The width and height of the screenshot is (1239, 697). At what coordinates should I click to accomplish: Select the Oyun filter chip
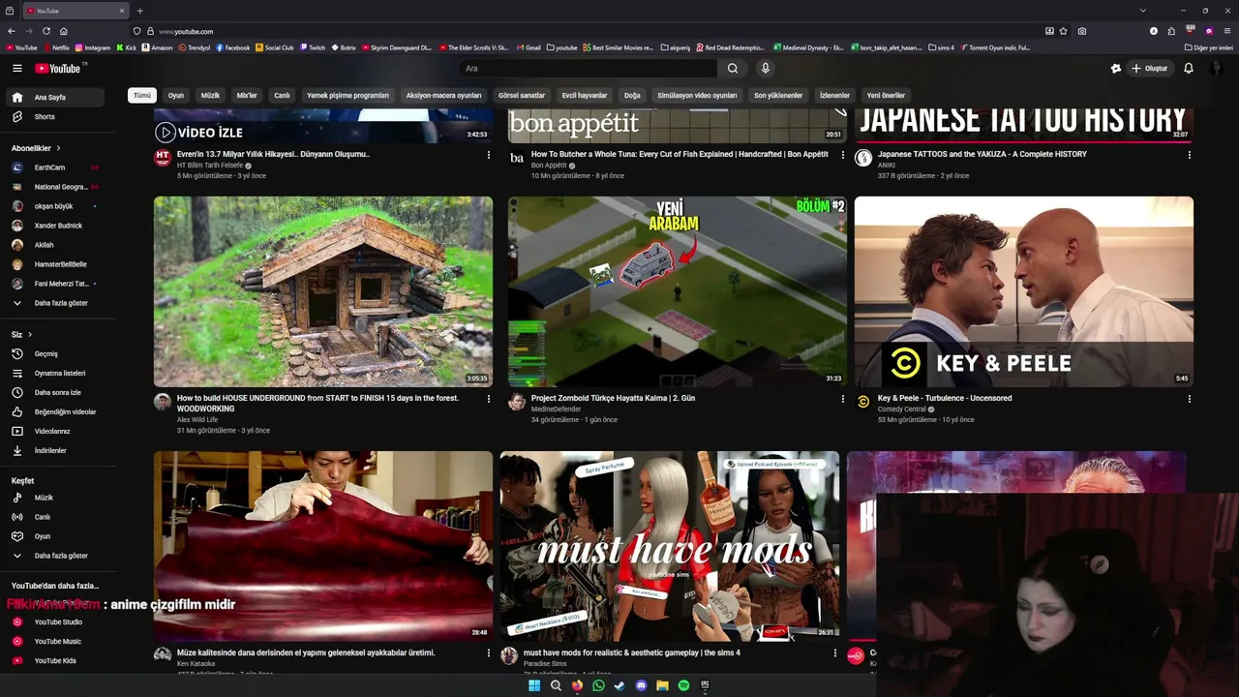pos(175,96)
